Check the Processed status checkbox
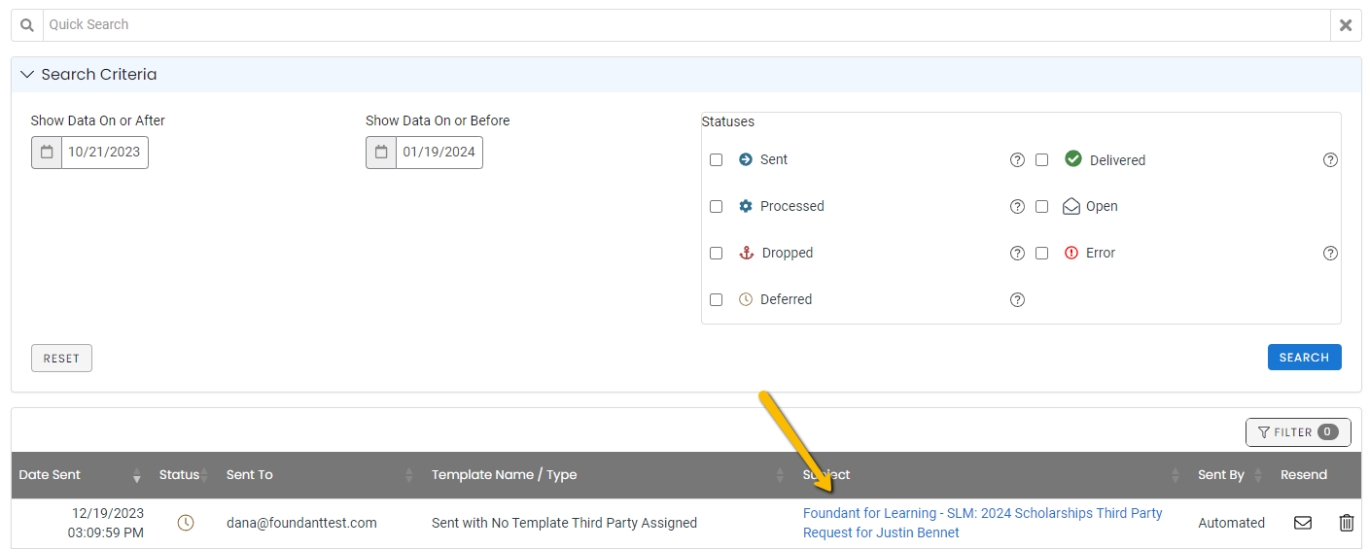Image resolution: width=1369 pixels, height=549 pixels. [x=717, y=207]
